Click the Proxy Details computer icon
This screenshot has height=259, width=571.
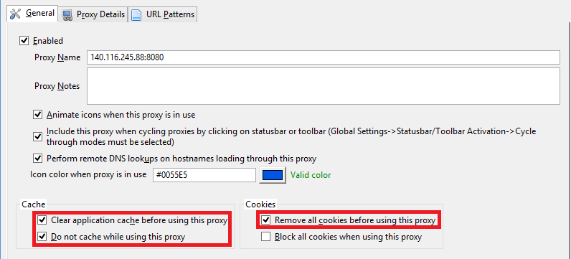(67, 14)
